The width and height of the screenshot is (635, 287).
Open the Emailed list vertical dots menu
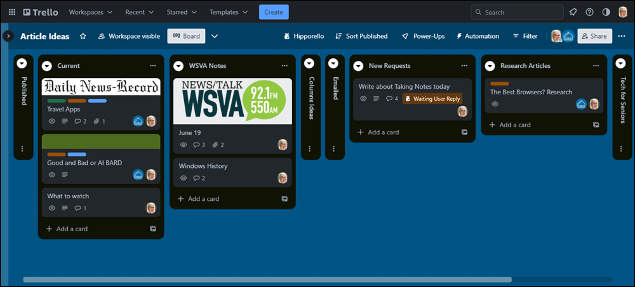click(334, 149)
